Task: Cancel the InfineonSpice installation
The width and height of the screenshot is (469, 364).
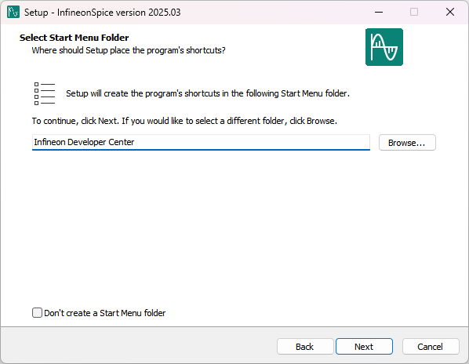Action: point(431,347)
